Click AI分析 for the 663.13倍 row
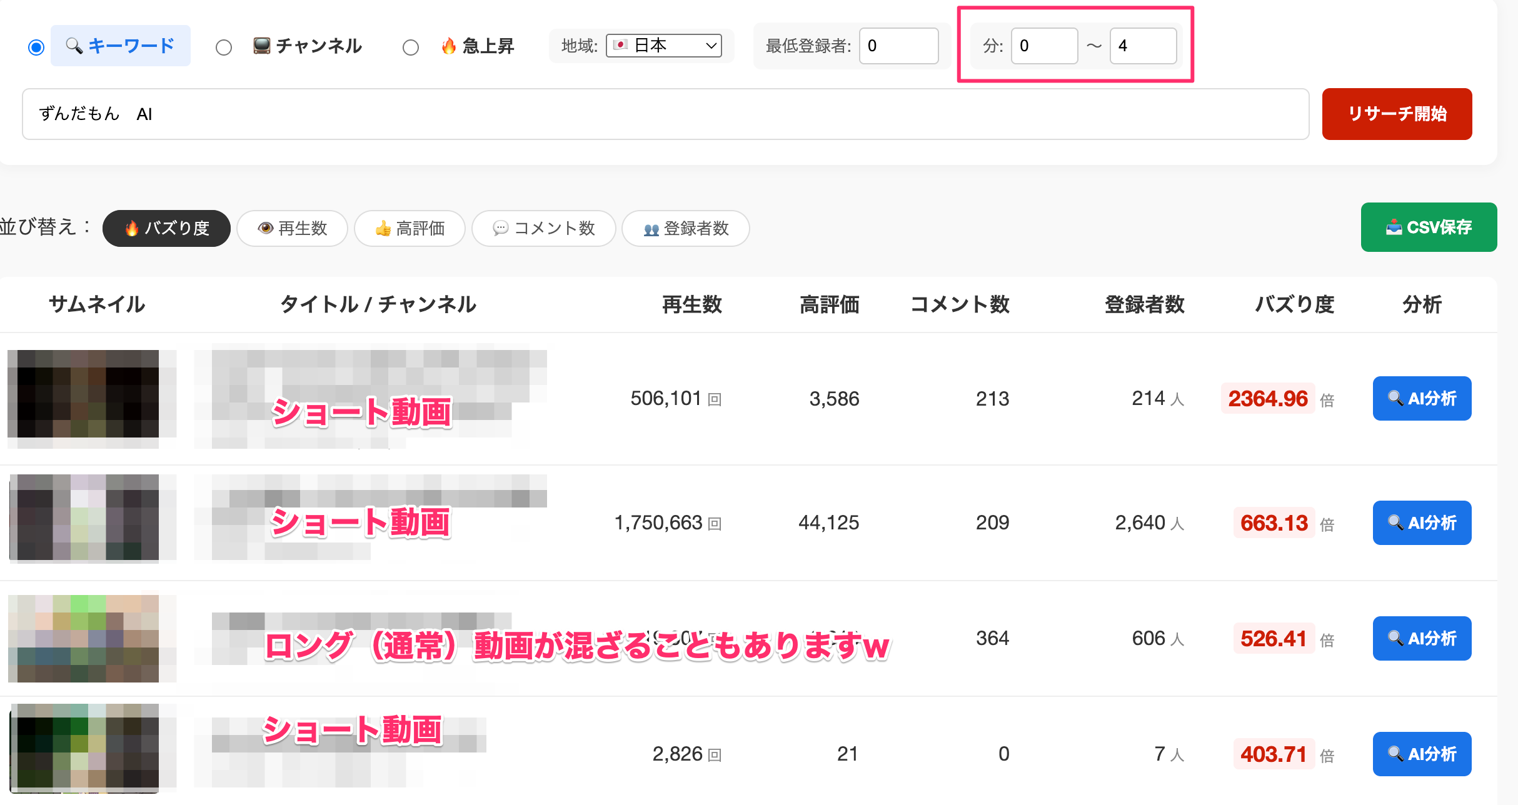The image size is (1518, 805). pos(1422,522)
